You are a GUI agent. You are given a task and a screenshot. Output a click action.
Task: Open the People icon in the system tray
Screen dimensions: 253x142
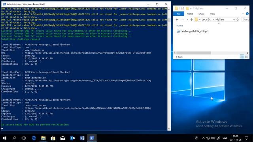196,138
